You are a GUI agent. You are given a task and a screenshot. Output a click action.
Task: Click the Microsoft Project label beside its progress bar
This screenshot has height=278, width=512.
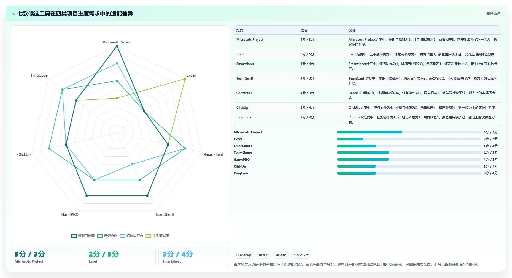(x=248, y=132)
